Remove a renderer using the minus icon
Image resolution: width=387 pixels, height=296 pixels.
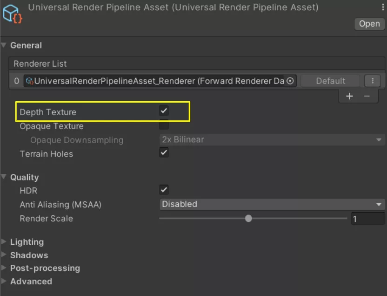point(367,96)
